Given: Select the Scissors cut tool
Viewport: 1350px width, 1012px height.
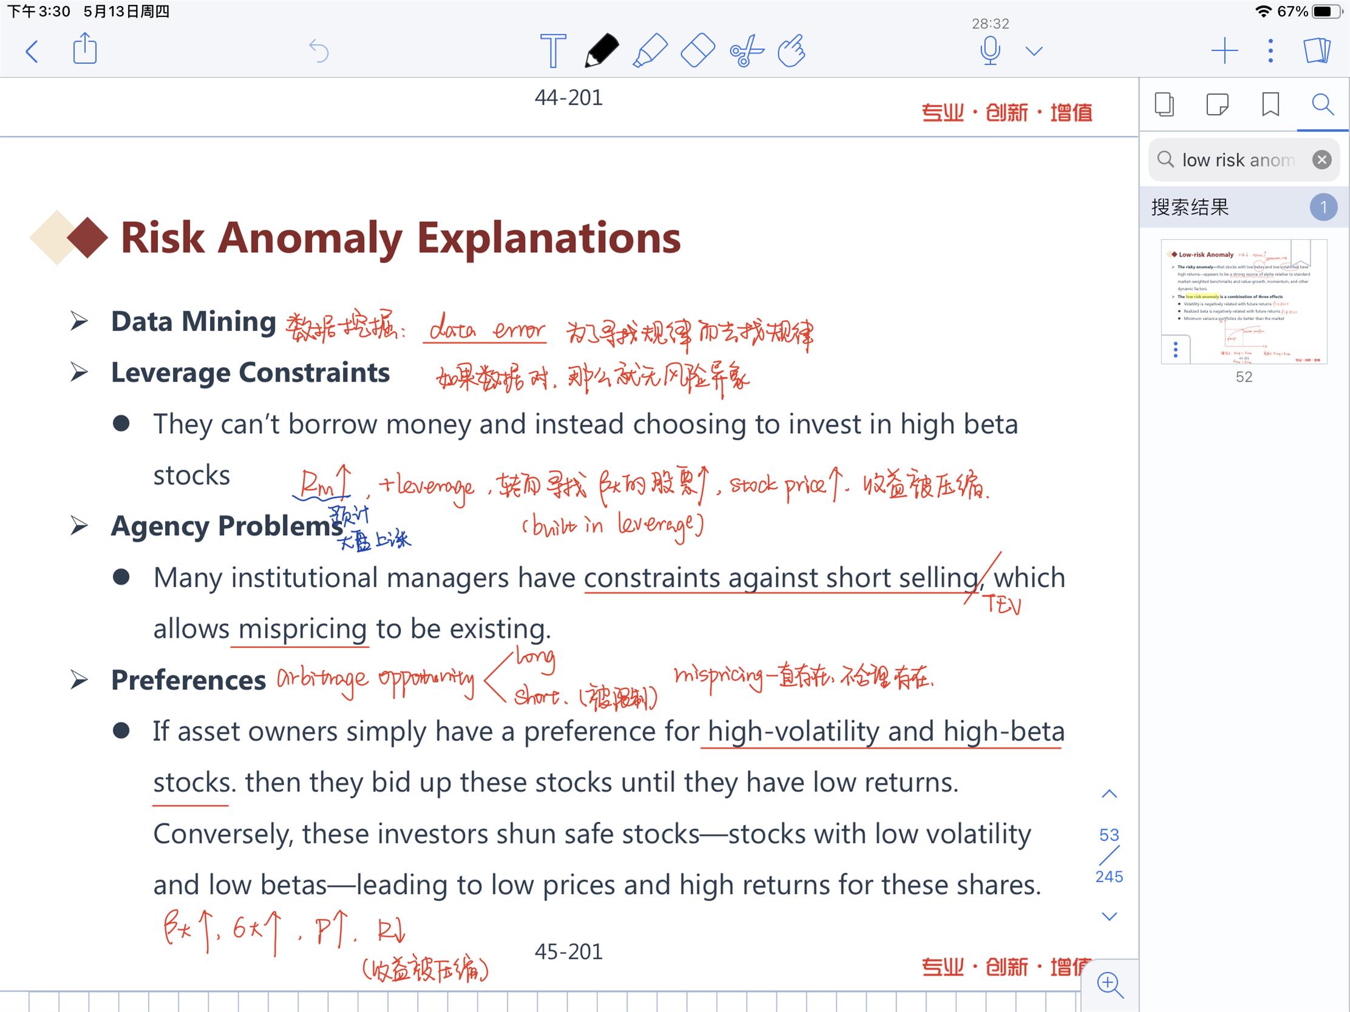Looking at the screenshot, I should (746, 50).
